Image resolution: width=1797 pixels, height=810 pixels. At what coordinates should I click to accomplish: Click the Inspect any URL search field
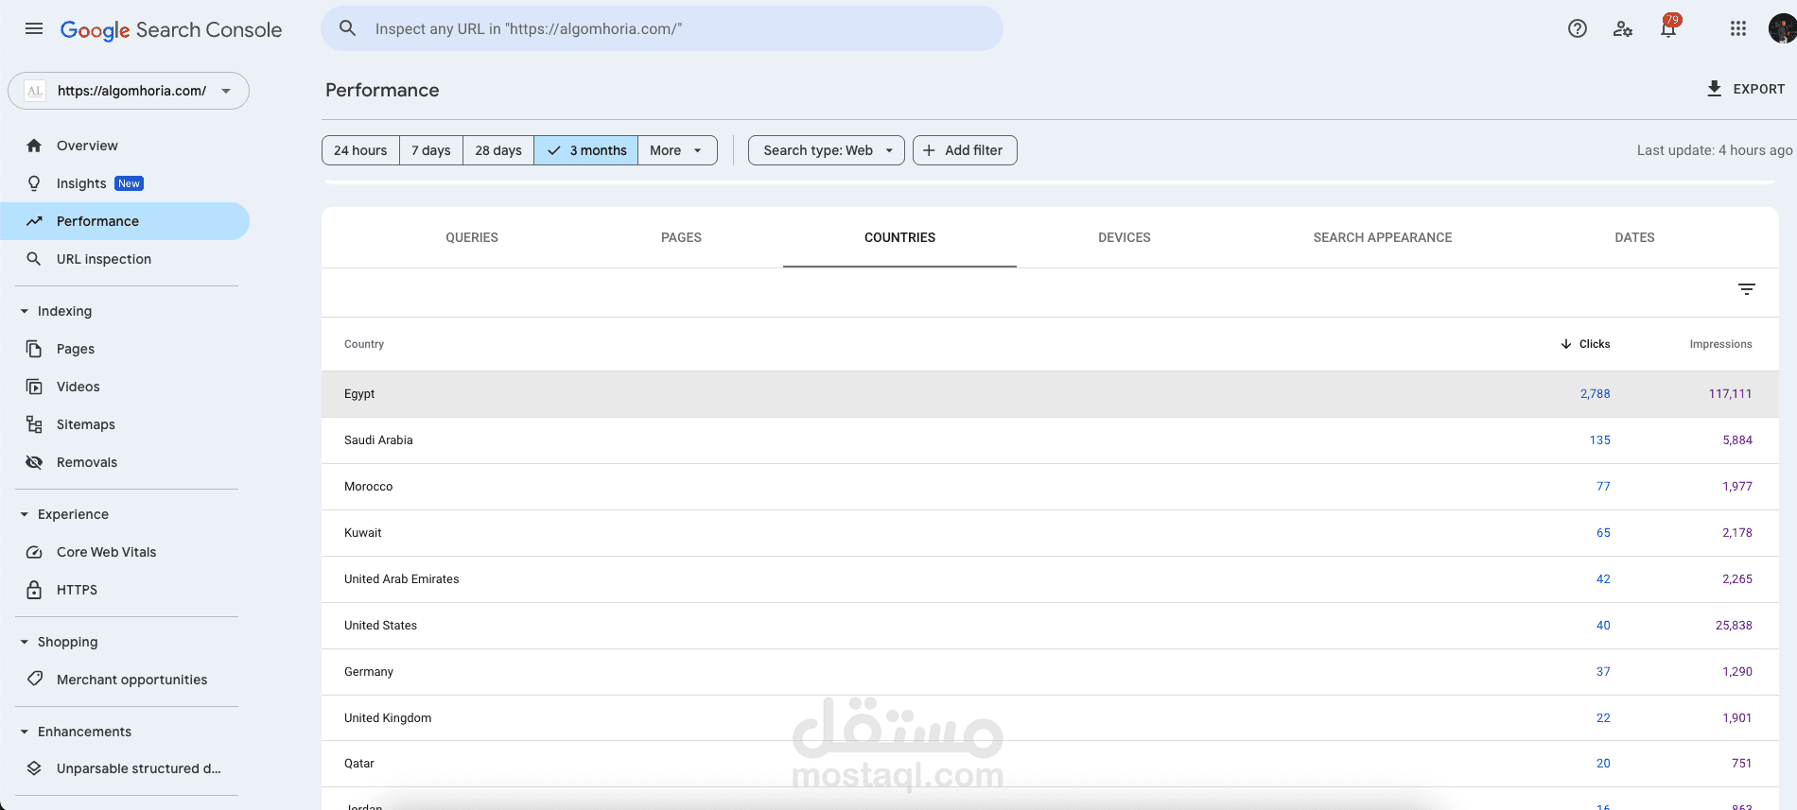[662, 28]
